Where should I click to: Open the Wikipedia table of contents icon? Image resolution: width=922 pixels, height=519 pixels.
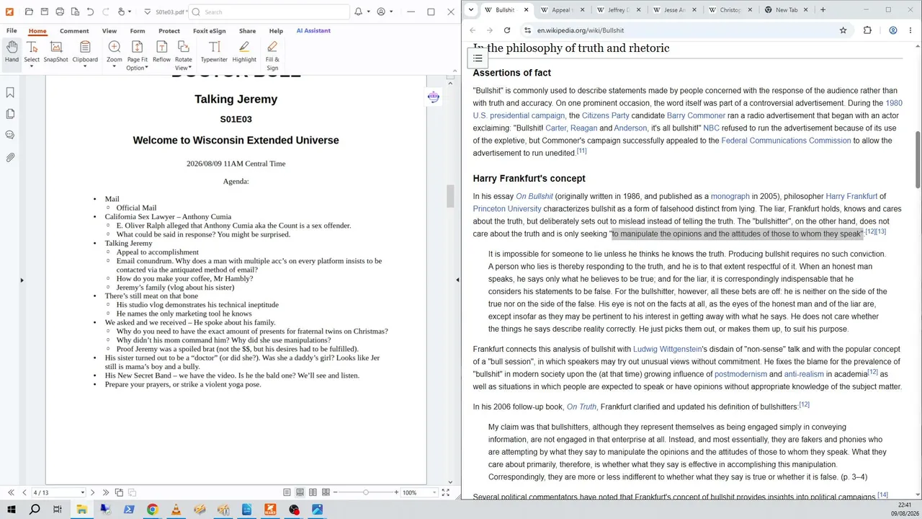click(x=478, y=58)
